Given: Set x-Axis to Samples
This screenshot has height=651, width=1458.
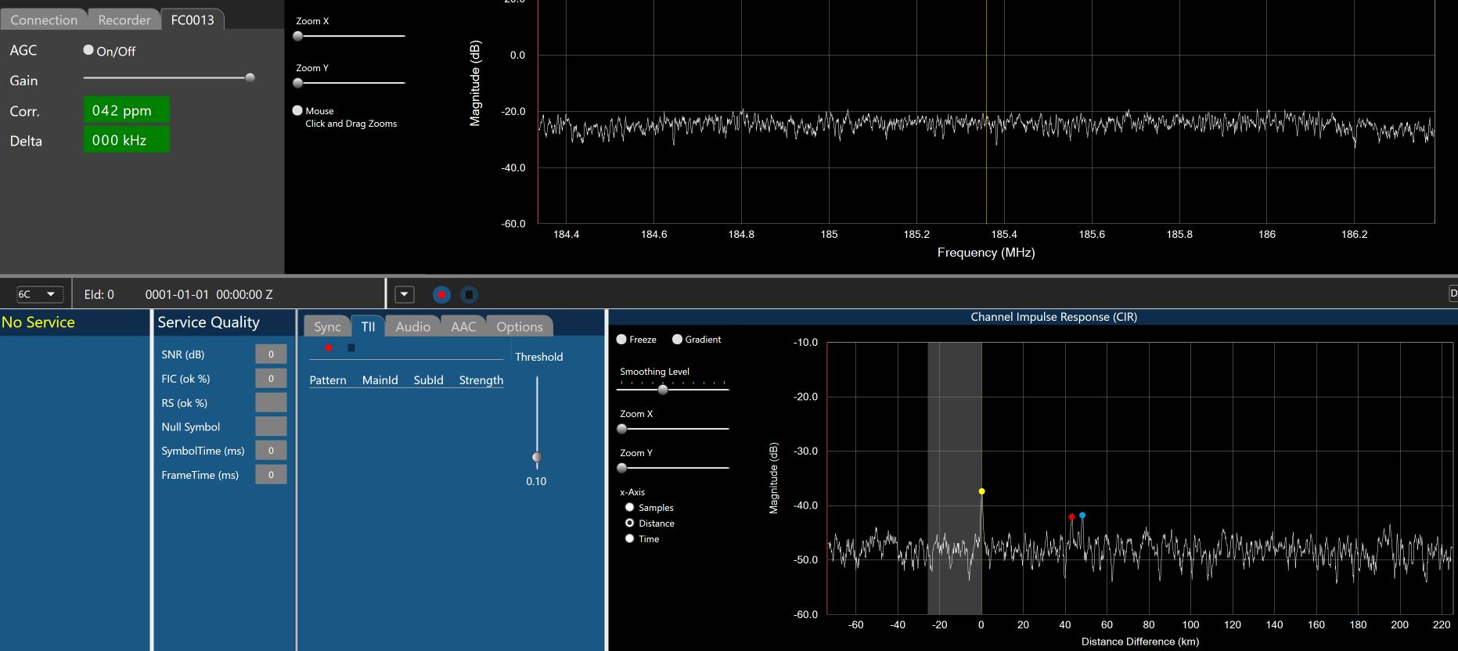Looking at the screenshot, I should [629, 508].
